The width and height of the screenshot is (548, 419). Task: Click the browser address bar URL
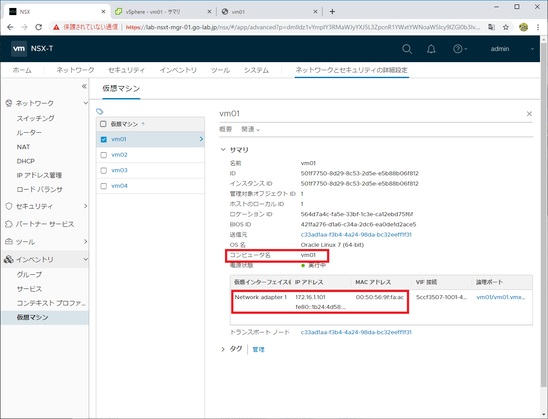(303, 27)
